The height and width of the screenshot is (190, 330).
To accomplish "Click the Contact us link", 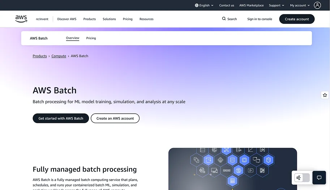I will [x=227, y=5].
